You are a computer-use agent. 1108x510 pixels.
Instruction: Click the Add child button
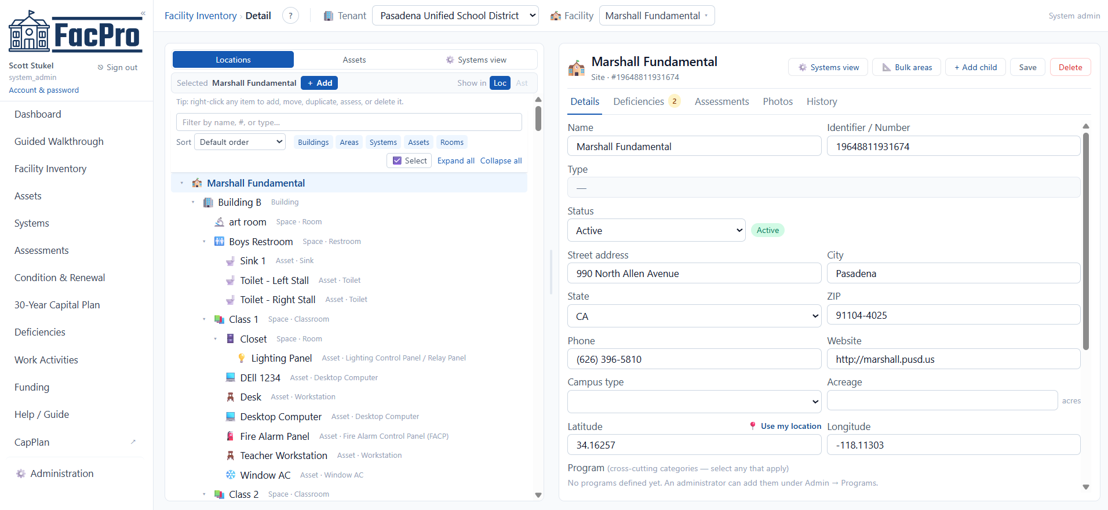click(975, 67)
